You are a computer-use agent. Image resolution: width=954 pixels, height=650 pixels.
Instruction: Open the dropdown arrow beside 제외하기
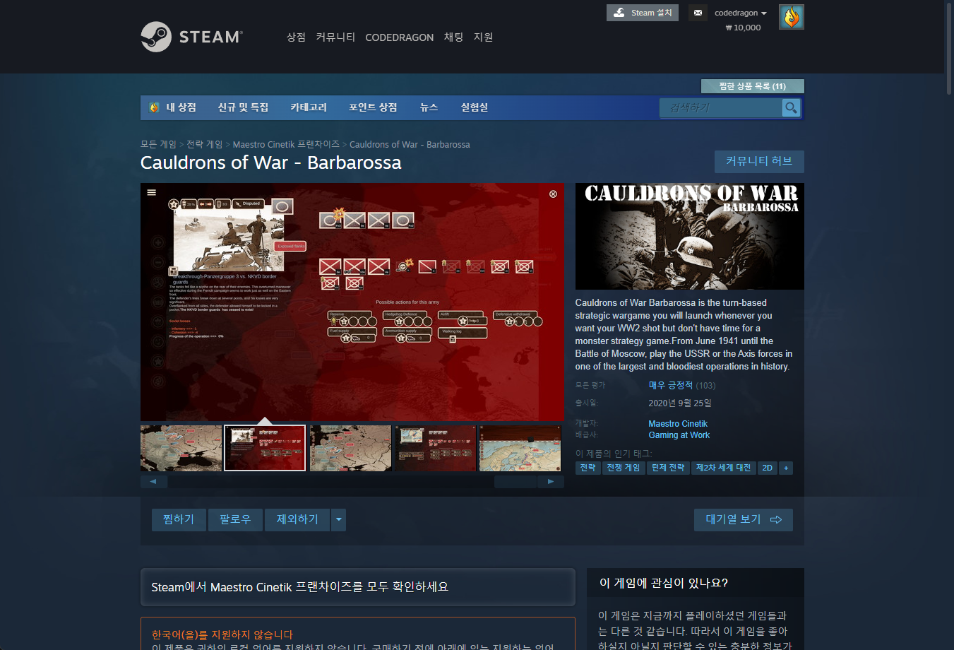[338, 519]
